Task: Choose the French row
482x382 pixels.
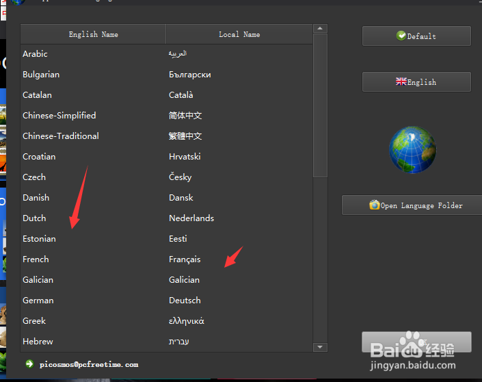Action: pyautogui.click(x=167, y=259)
